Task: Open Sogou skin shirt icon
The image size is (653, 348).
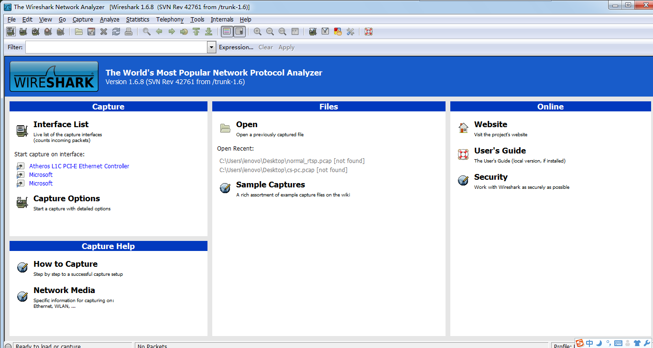Action: click(x=637, y=343)
